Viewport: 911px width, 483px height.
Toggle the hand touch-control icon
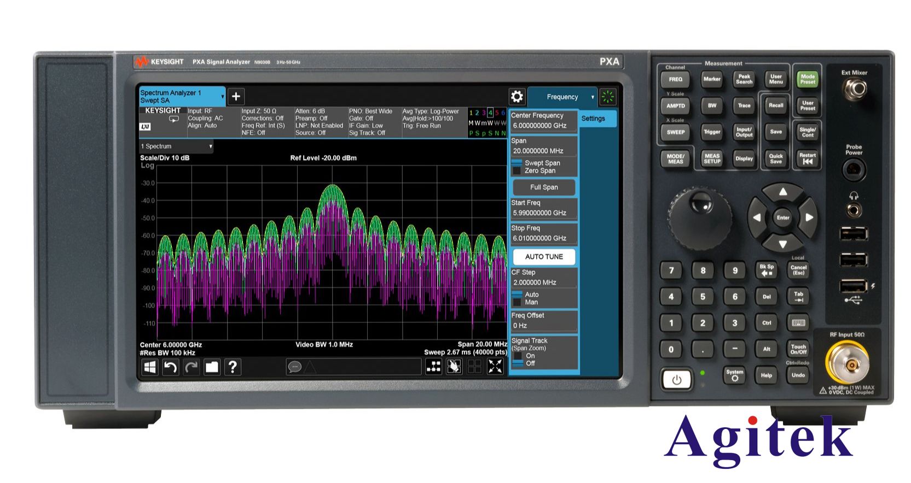tap(454, 367)
